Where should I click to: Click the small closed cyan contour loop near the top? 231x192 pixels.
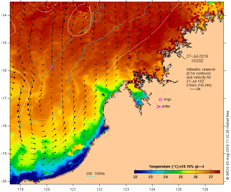[102, 6]
